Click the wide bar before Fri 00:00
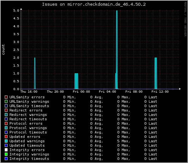 [x=77, y=81]
